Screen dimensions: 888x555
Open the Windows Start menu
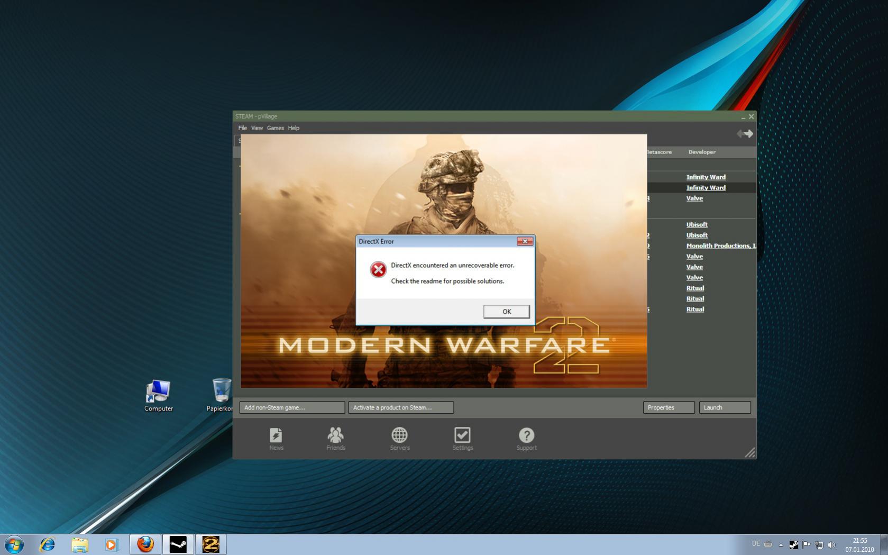pyautogui.click(x=14, y=544)
